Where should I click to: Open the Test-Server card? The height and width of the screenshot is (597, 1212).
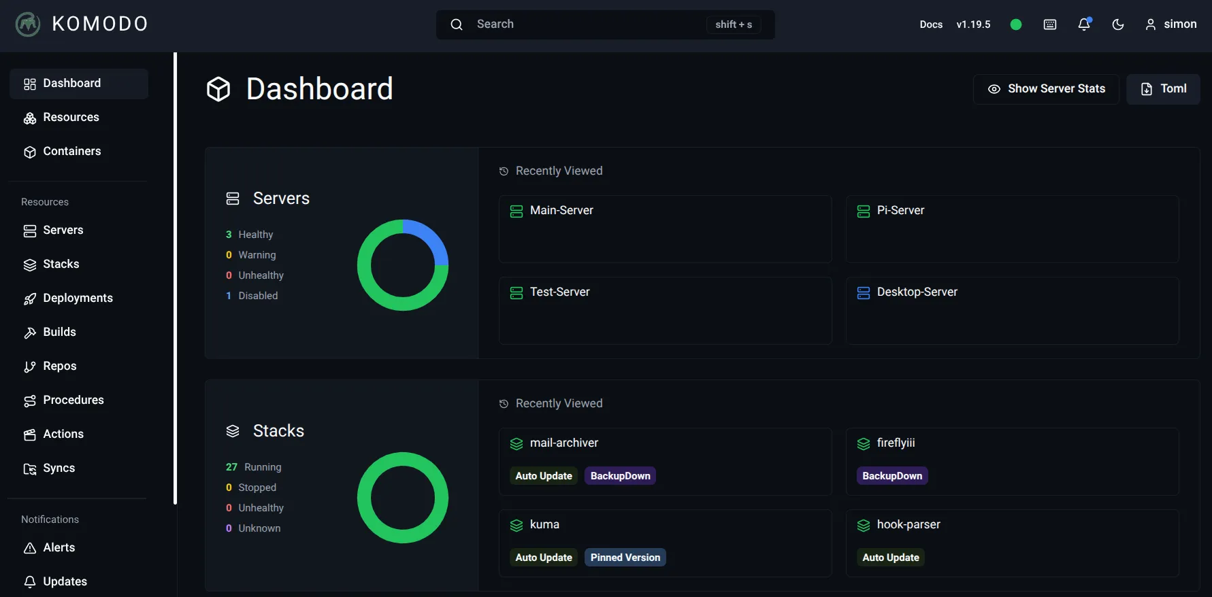click(x=665, y=311)
